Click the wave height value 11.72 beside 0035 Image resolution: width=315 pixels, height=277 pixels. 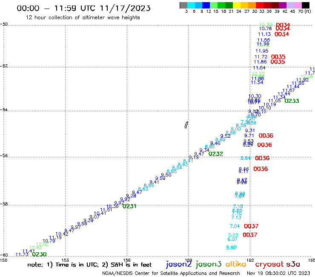[261, 57]
